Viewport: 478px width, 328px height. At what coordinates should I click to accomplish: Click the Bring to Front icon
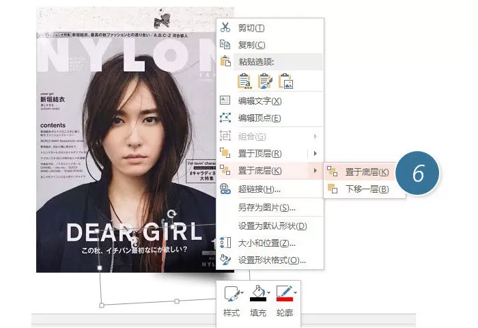(225, 153)
